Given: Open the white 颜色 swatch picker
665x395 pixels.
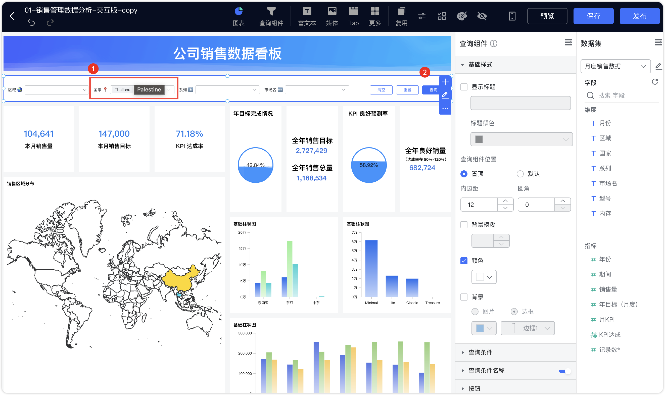Looking at the screenshot, I should [x=484, y=277].
